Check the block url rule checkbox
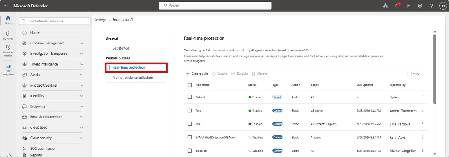 click(x=190, y=151)
